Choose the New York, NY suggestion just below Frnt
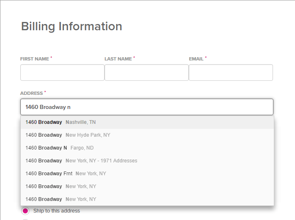 click(147, 186)
